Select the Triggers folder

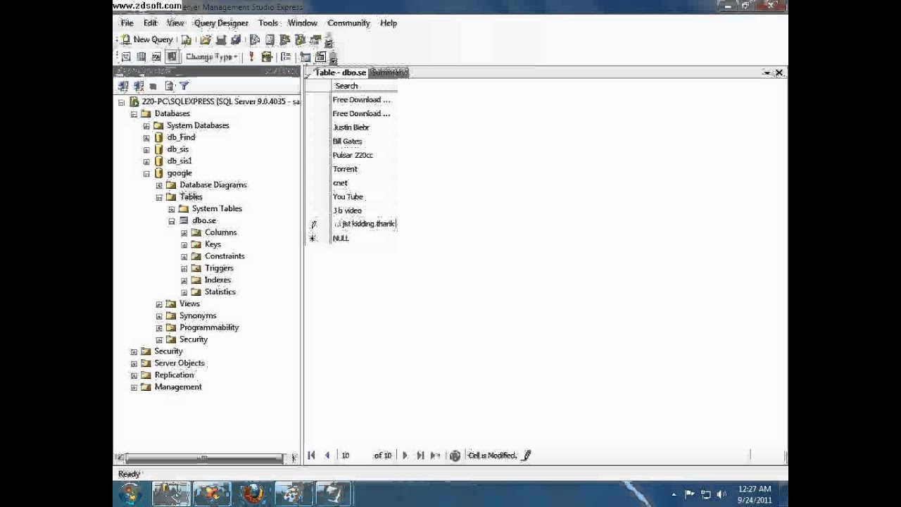pyautogui.click(x=219, y=268)
